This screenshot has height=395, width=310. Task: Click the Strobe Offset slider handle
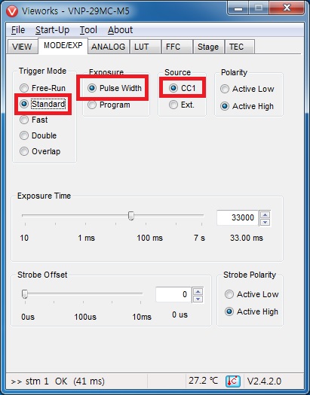[24, 293]
